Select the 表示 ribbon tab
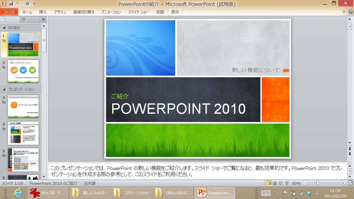Viewport: 354px width, 199px height. (x=175, y=12)
